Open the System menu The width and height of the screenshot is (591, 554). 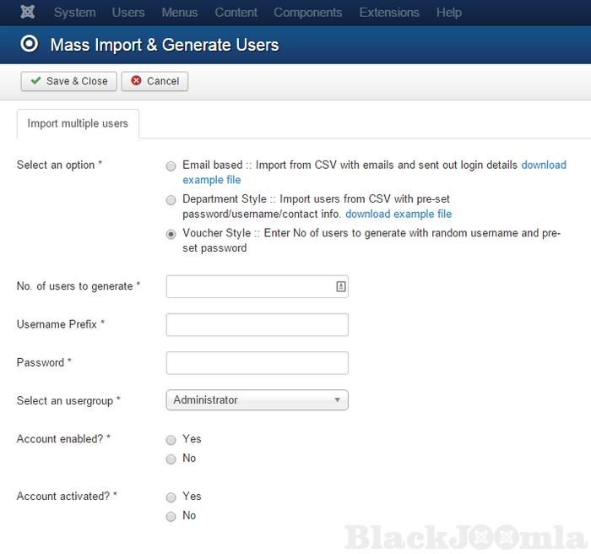[x=74, y=13]
